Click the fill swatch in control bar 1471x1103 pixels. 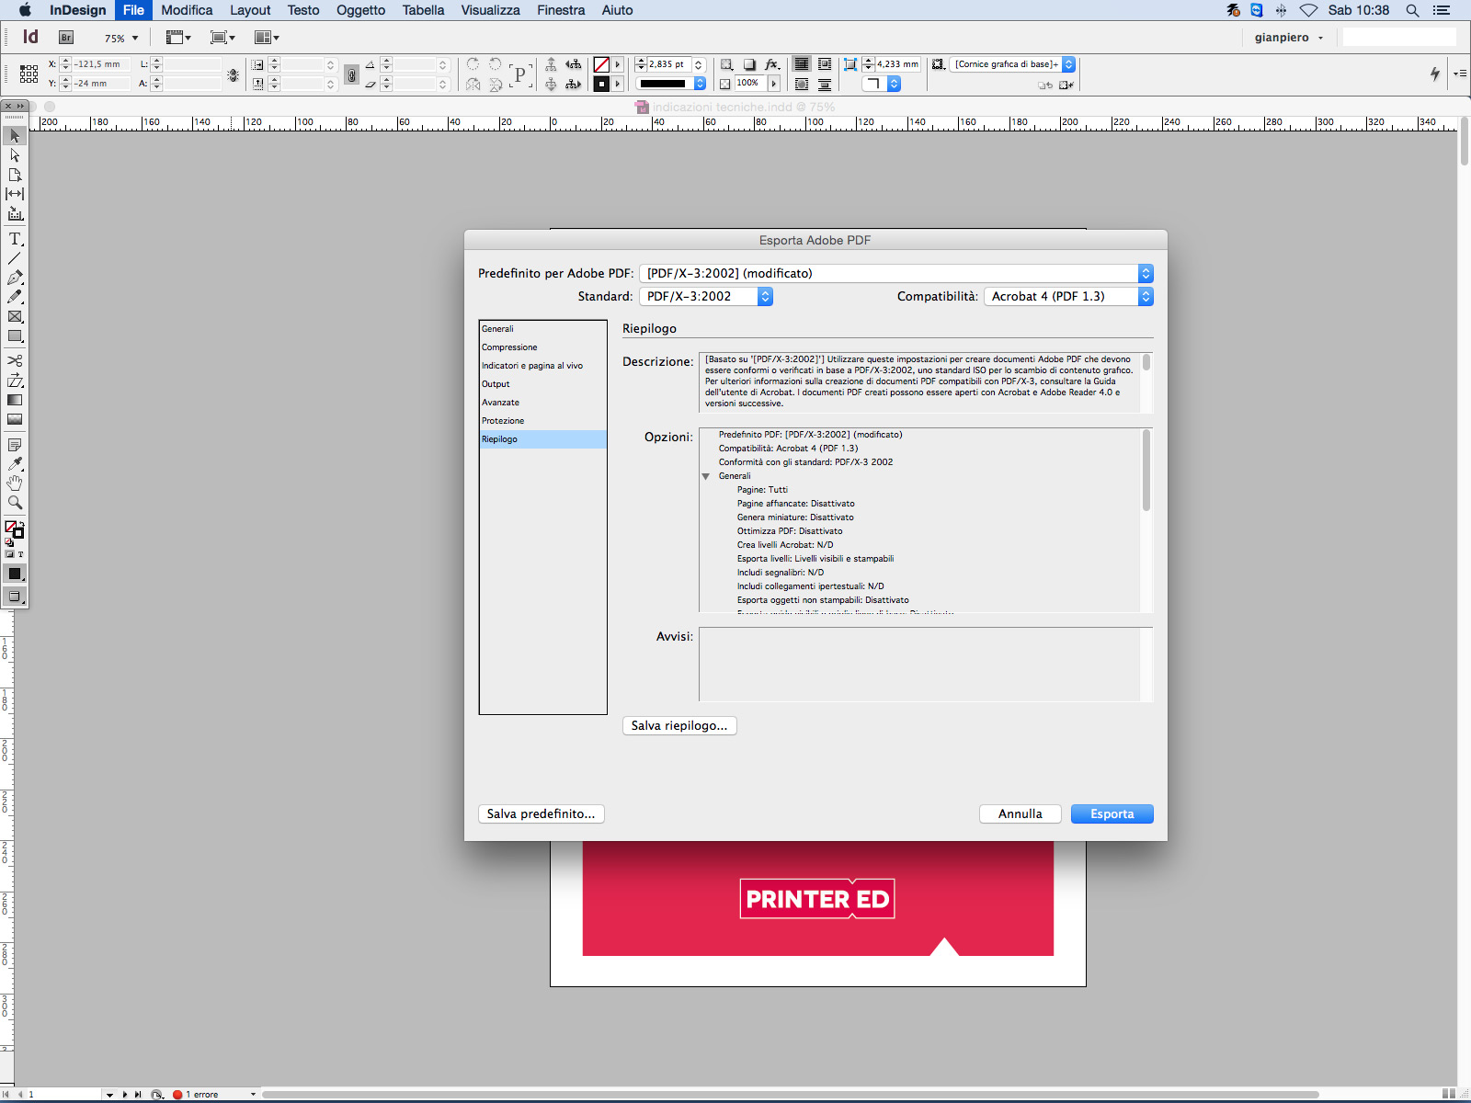pyautogui.click(x=601, y=64)
